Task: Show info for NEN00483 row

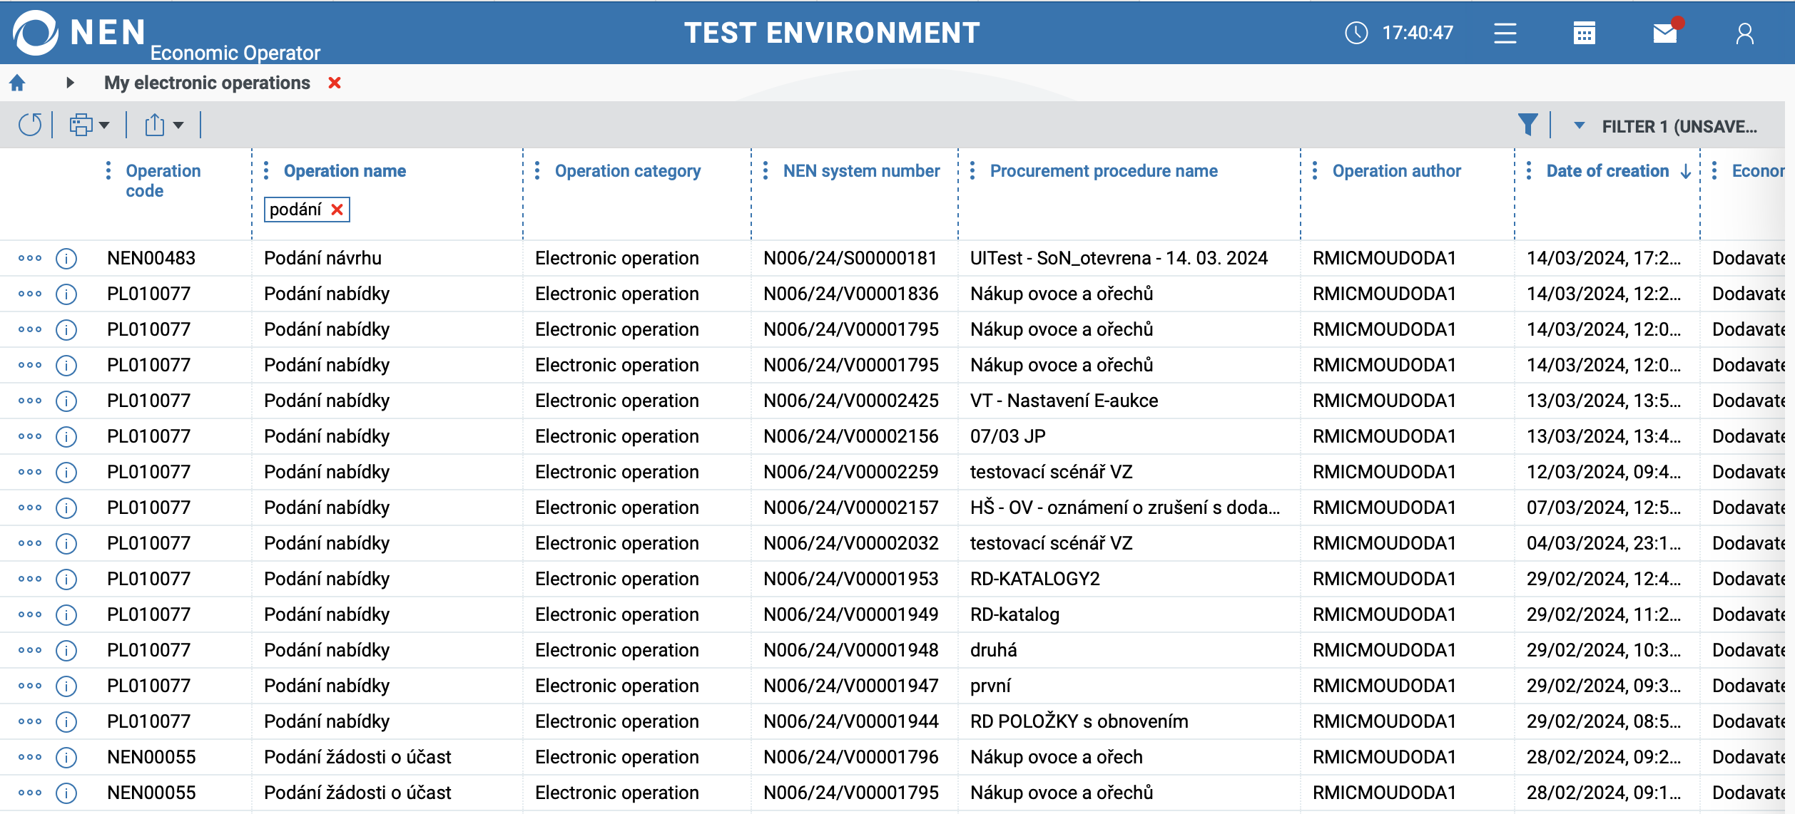Action: point(66,259)
